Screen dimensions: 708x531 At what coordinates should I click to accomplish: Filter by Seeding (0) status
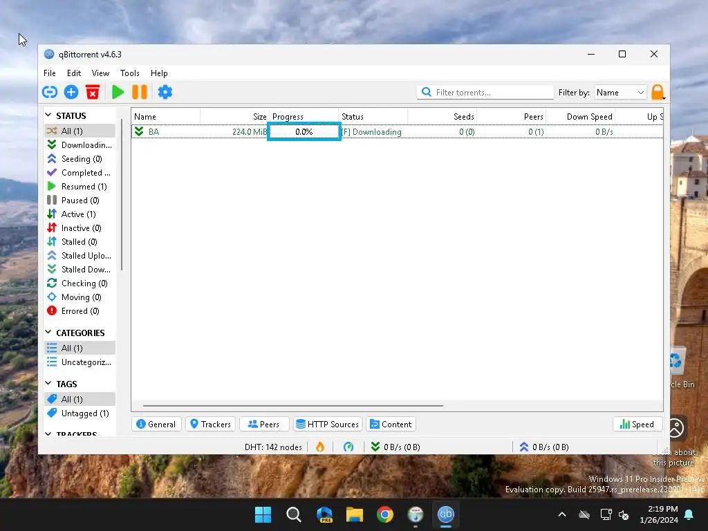pos(80,159)
